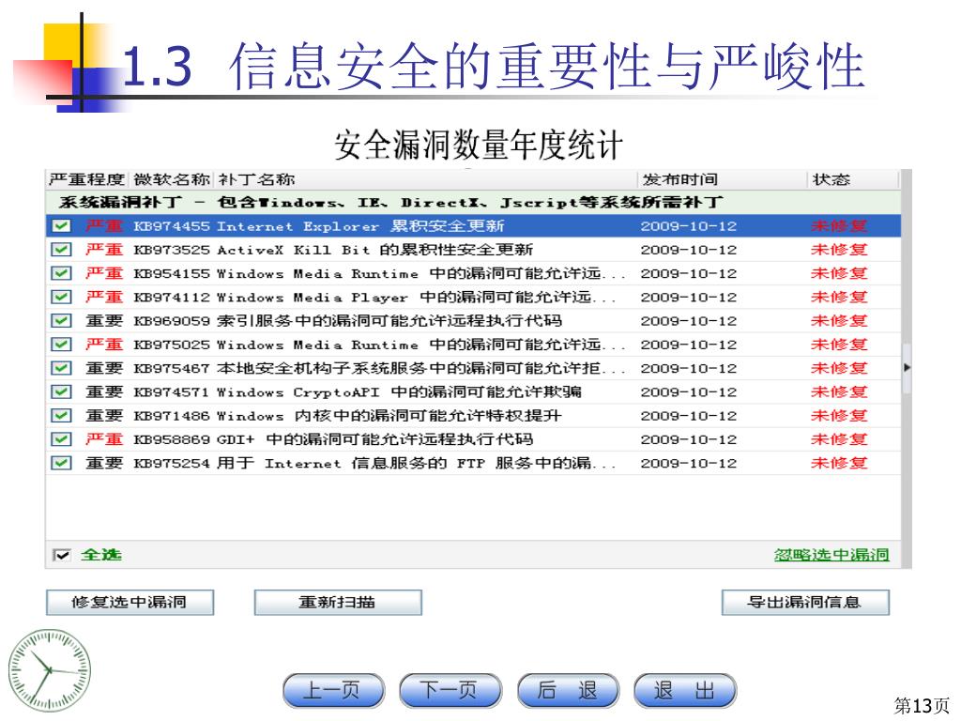Toggle checkbox for KB958869 GDI+ patch

(x=61, y=439)
